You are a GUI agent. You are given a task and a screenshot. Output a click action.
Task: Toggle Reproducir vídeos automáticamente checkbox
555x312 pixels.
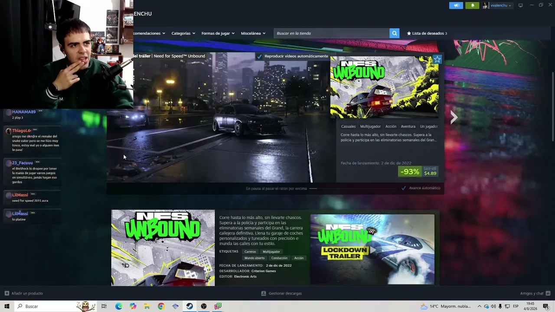click(x=259, y=56)
